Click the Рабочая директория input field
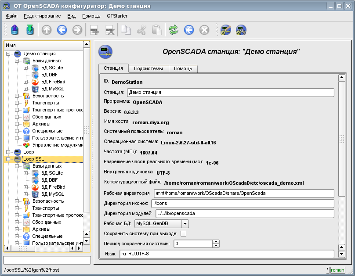This screenshot has width=355, height=276. coord(244,194)
